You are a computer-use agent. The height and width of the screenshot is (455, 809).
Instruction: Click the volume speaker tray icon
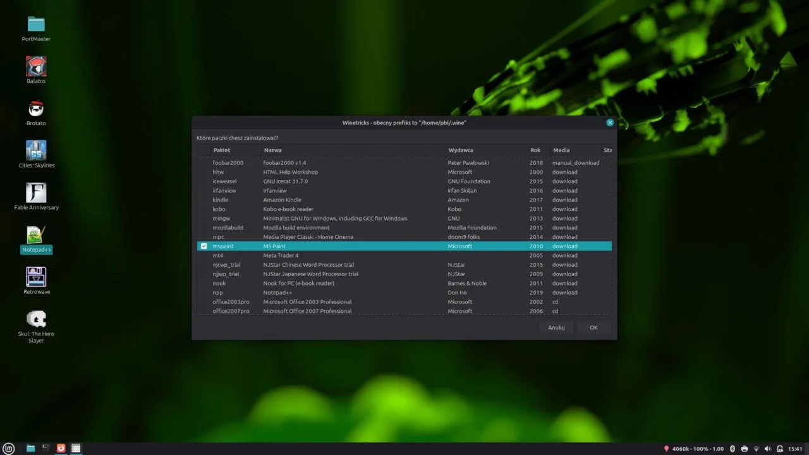coord(768,449)
